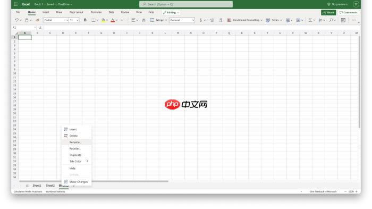Choose Rename in the sheet context menu
This screenshot has height=209, width=372.
click(75, 142)
